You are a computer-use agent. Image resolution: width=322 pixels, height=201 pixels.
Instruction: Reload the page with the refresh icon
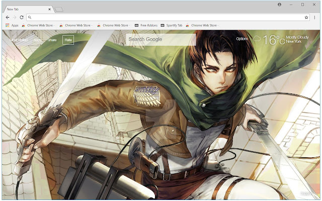22,18
